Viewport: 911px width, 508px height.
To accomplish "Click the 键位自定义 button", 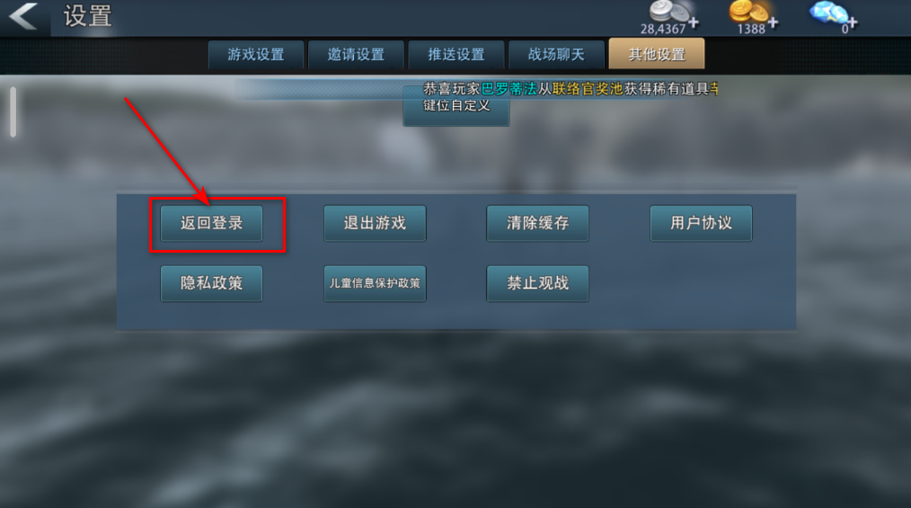I will pos(456,106).
